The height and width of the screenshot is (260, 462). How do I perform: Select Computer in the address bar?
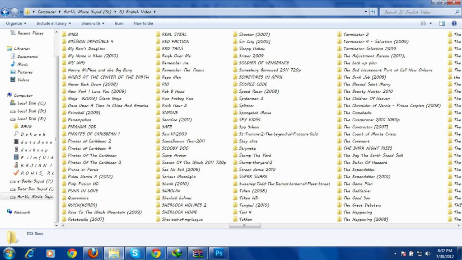[x=47, y=12]
